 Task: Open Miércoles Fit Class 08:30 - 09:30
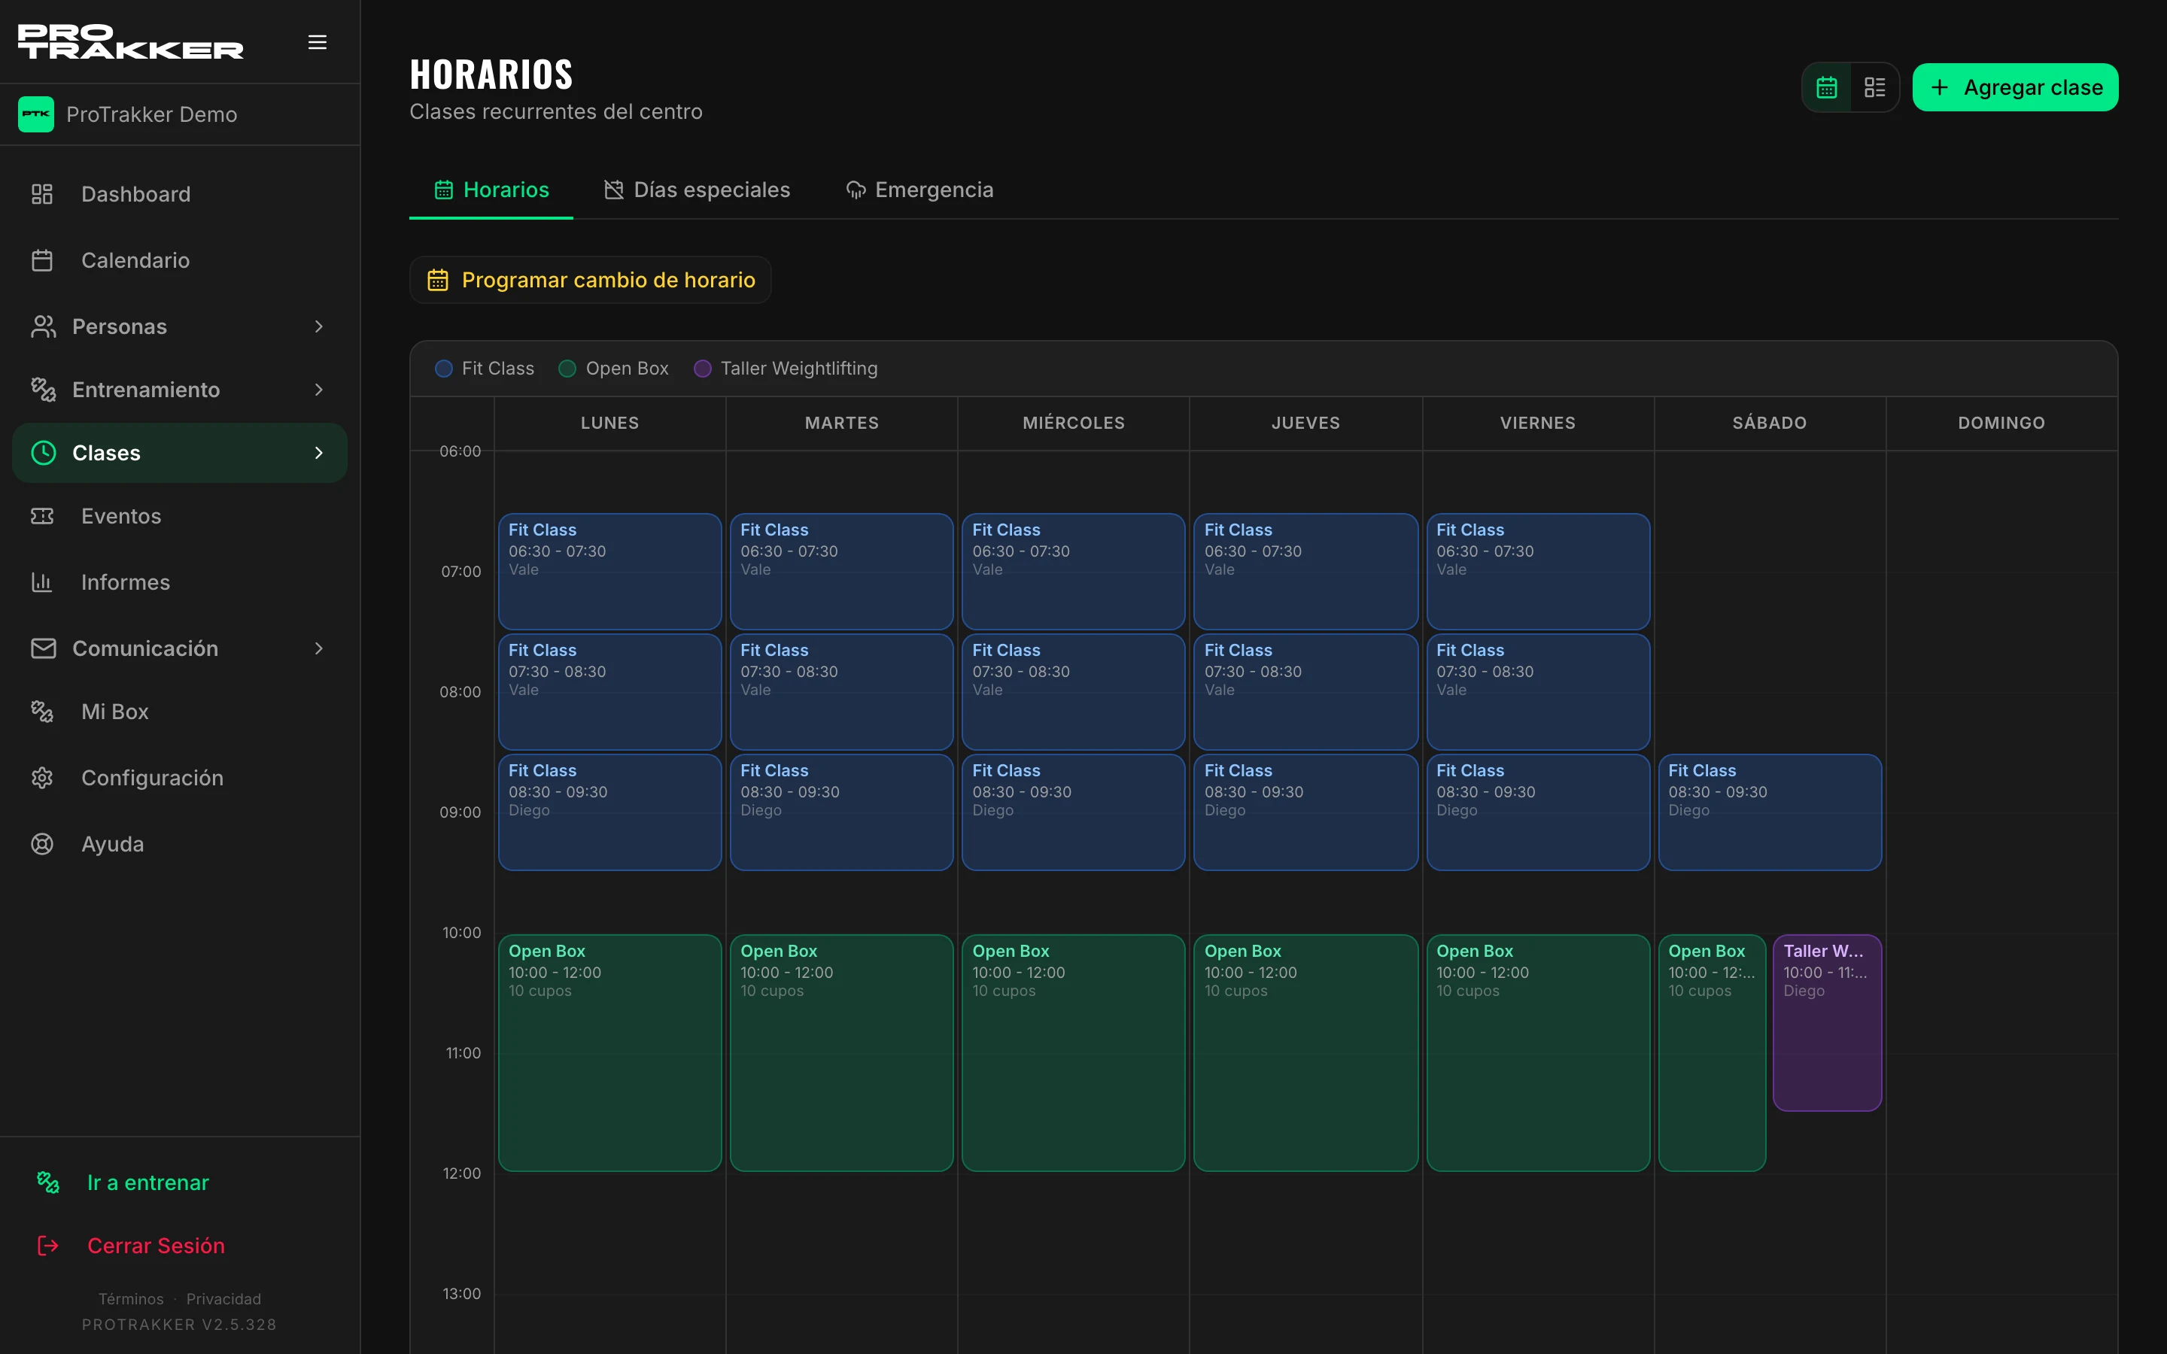1074,812
